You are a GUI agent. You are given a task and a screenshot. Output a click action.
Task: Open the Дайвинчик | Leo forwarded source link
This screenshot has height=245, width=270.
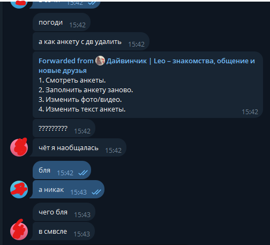click(x=181, y=61)
